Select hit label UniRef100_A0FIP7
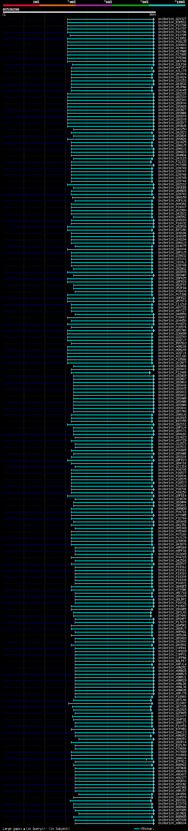Image resolution: width=188 pixels, height=831 pixels. coord(172,68)
